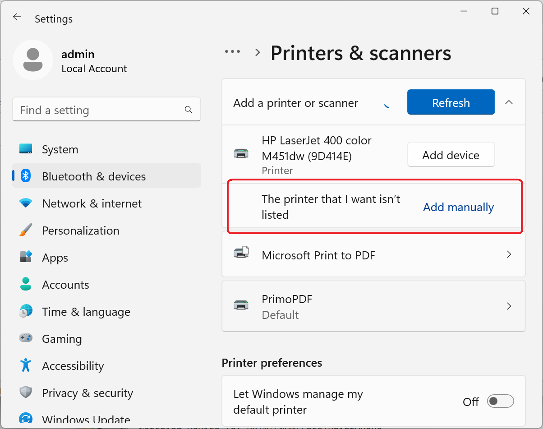Open PrimoPDF details chevron
The width and height of the screenshot is (543, 429).
pyautogui.click(x=509, y=306)
